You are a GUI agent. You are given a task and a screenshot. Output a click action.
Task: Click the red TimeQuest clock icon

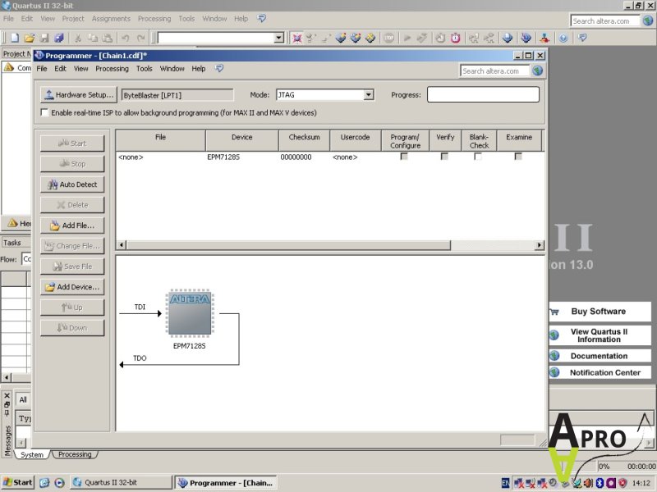click(x=456, y=38)
